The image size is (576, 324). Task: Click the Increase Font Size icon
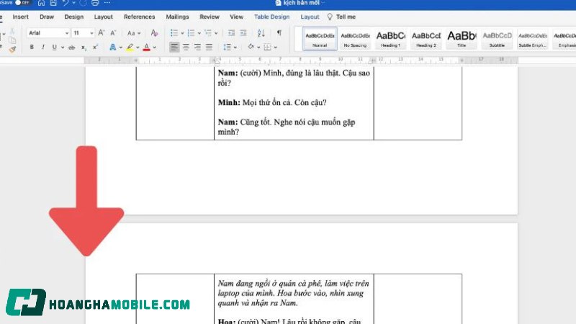point(102,33)
